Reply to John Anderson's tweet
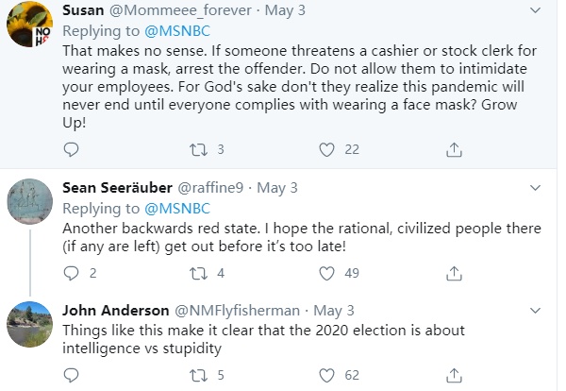The width and height of the screenshot is (566, 391). pyautogui.click(x=72, y=375)
